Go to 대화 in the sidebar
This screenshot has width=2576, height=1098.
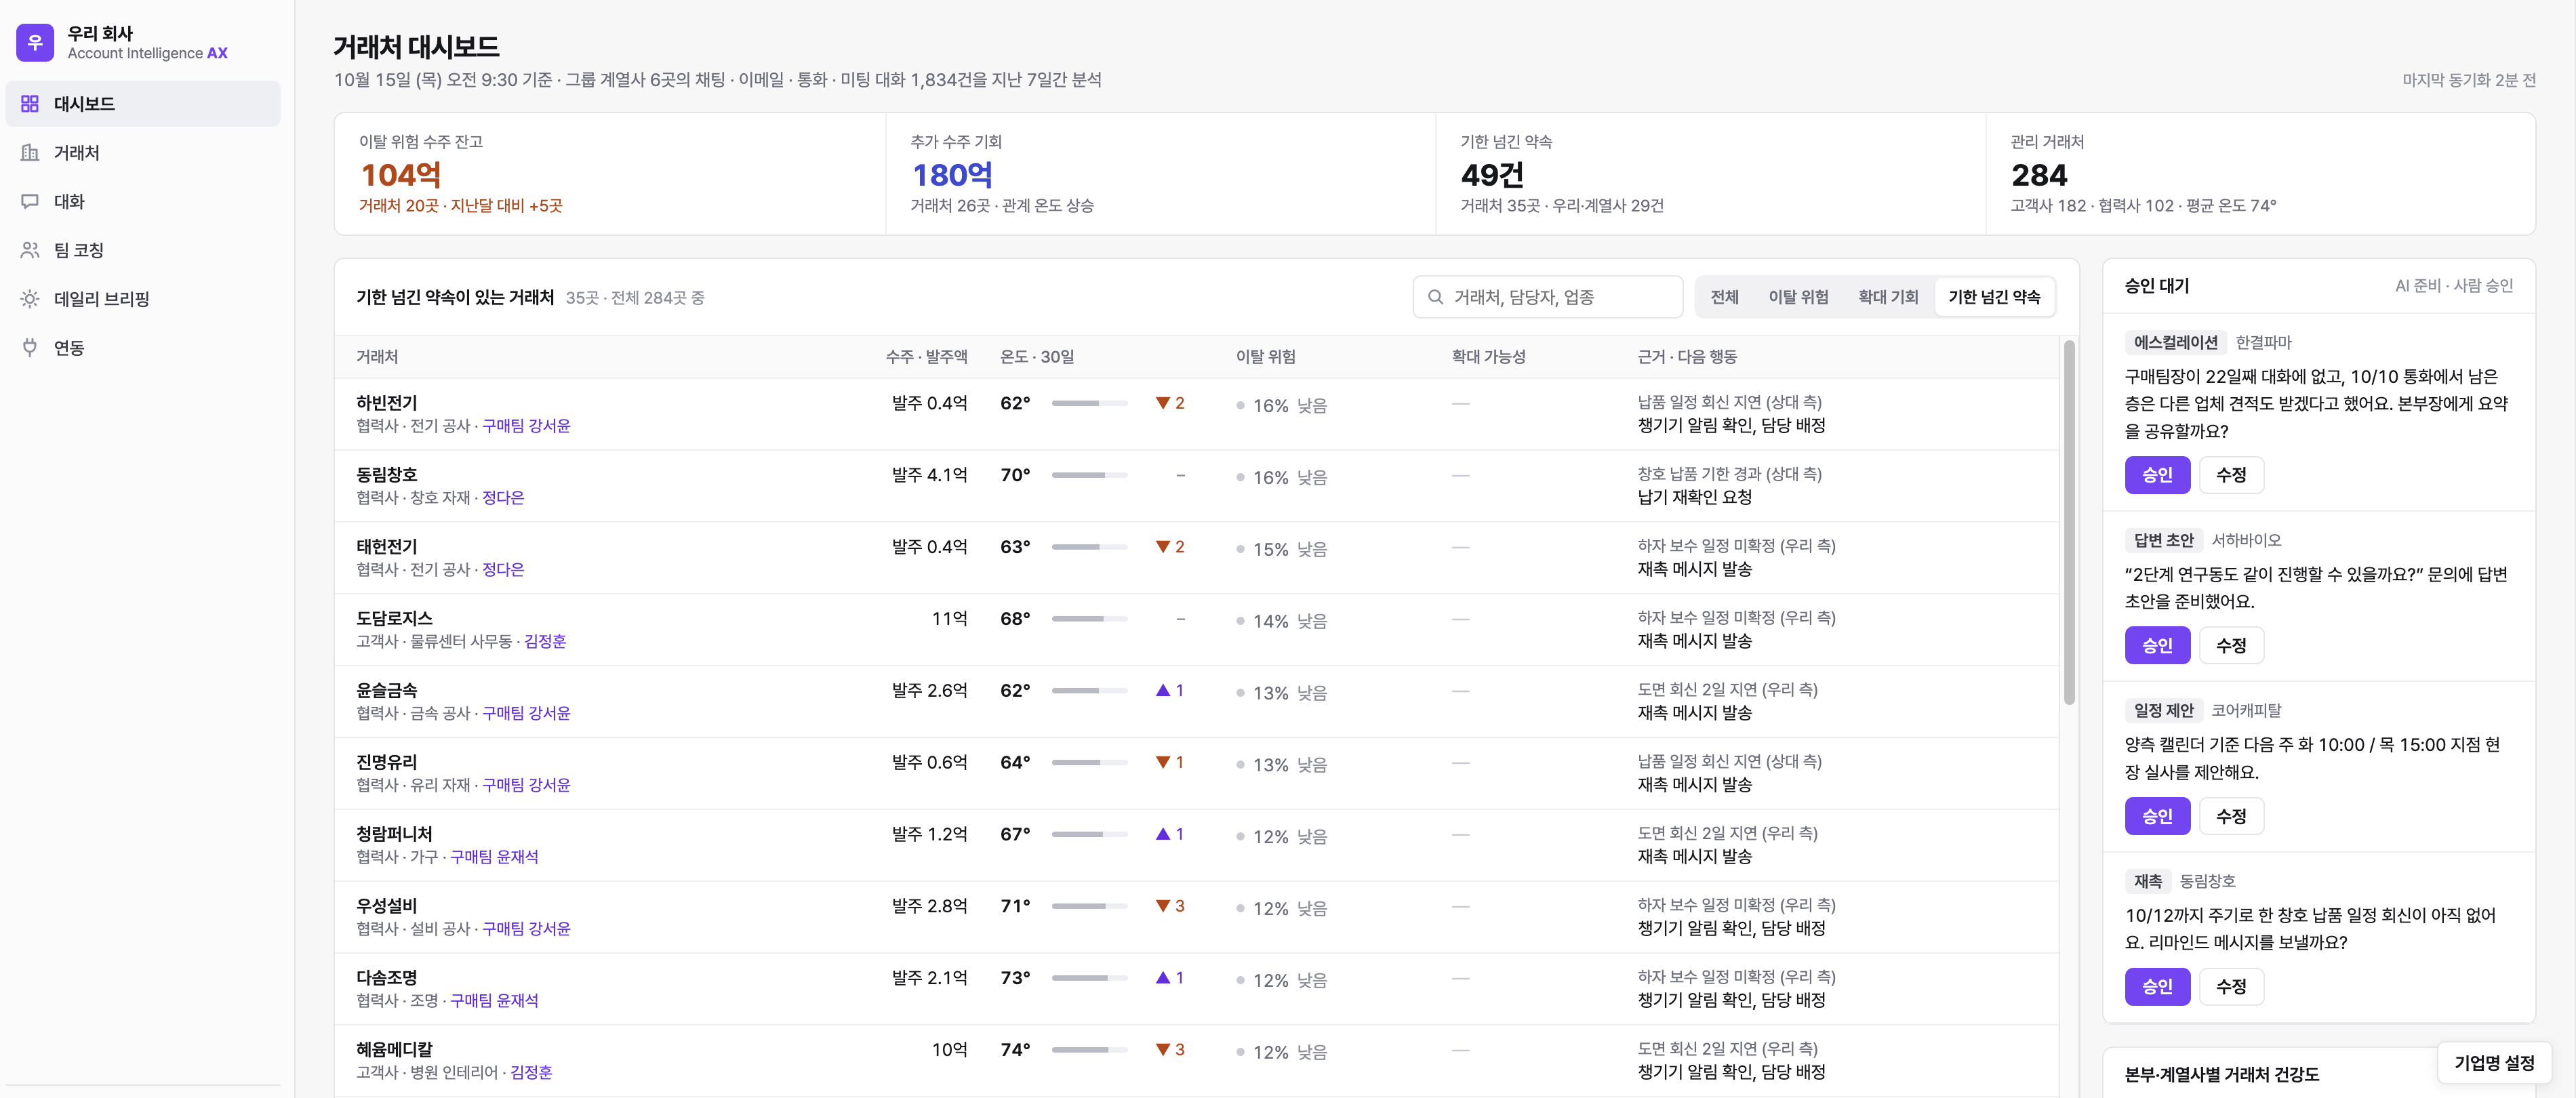(x=143, y=201)
